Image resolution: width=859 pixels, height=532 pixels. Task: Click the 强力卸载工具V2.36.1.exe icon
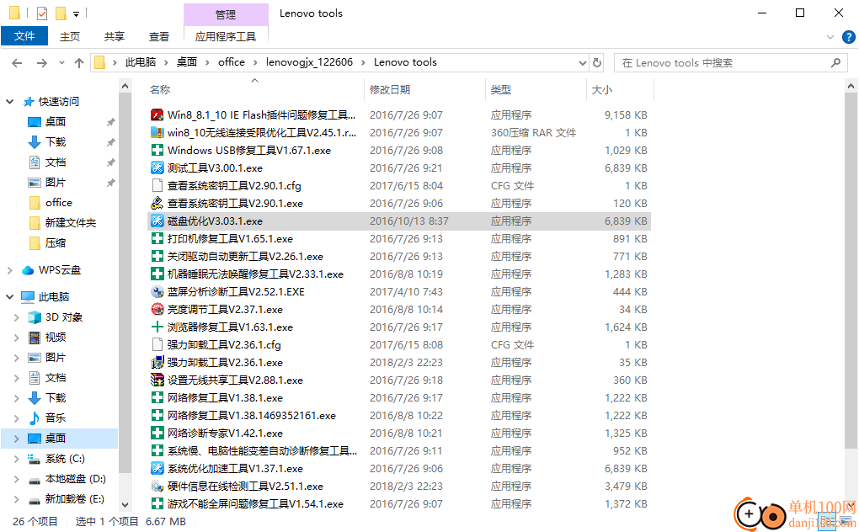[157, 362]
